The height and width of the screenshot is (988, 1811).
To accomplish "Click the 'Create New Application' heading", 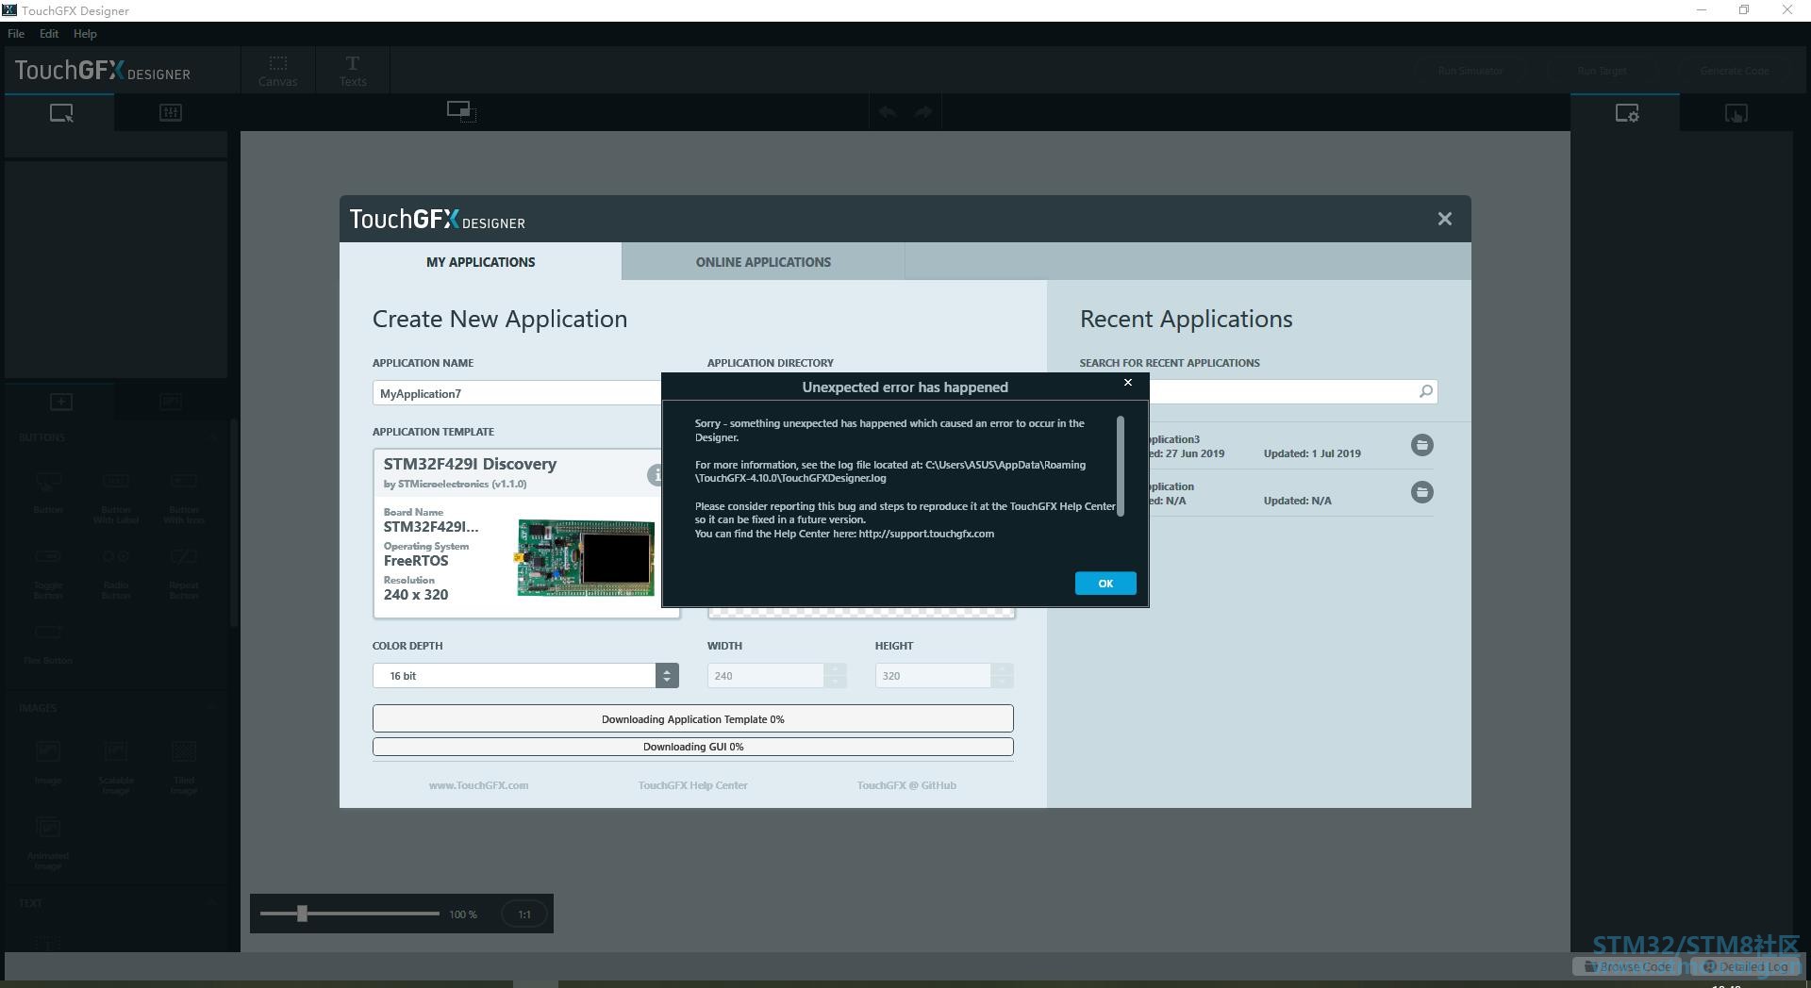I will click(500, 319).
